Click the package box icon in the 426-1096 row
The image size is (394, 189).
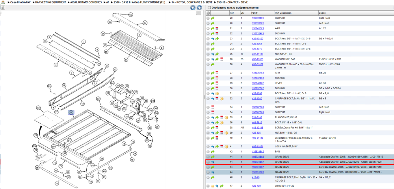click(x=217, y=93)
